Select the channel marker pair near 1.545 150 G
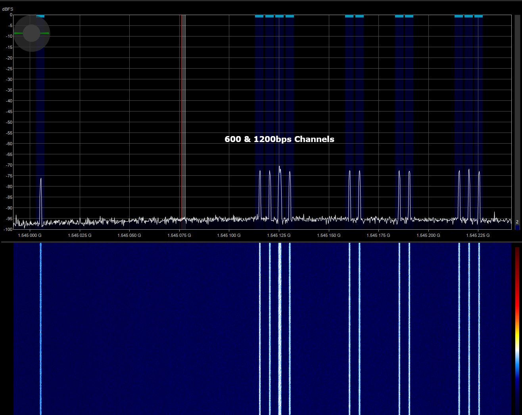 pos(354,15)
